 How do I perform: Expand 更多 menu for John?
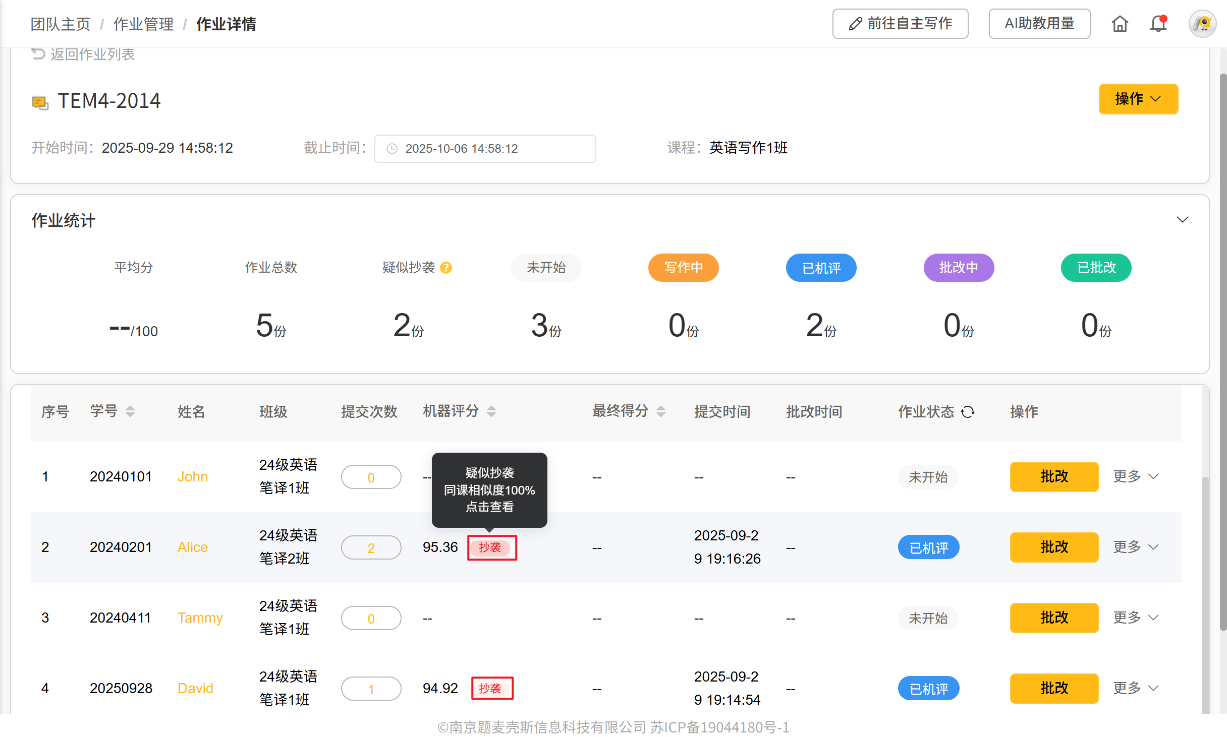click(1136, 476)
